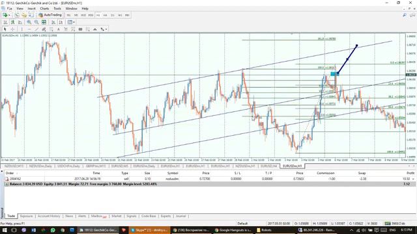Viewport: 417px width, 234px height.
Task: Zoom out on the chart
Action: [x=36, y=22]
